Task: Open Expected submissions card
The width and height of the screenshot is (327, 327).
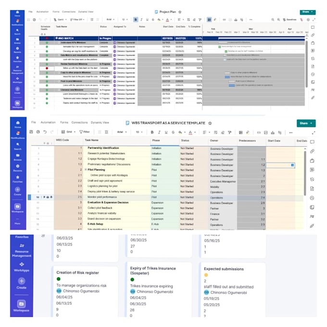Action: [233, 290]
